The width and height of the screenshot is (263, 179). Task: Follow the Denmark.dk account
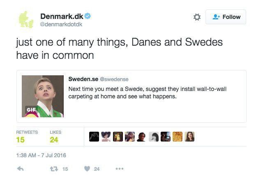tap(227, 17)
